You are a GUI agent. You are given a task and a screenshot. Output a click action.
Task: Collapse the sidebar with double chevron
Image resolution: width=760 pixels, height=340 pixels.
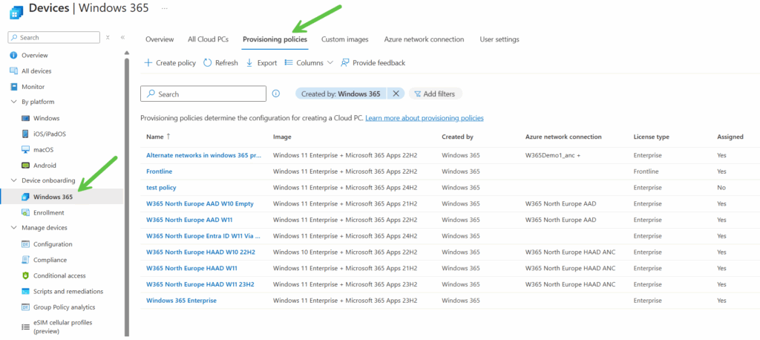122,37
